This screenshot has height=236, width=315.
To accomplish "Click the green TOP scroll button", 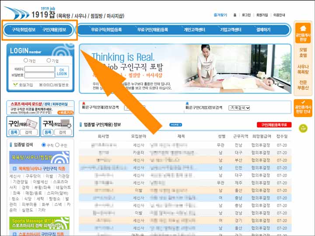I will tap(303, 128).
